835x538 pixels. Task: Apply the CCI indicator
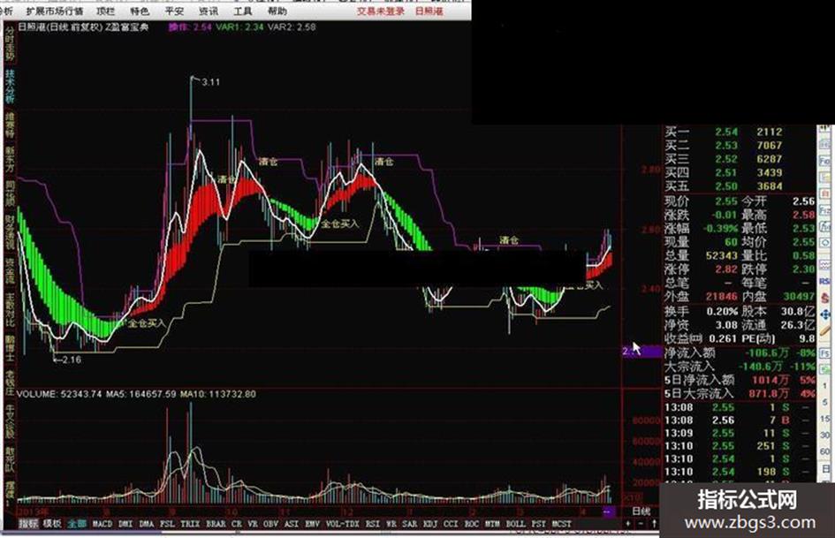[x=451, y=524]
